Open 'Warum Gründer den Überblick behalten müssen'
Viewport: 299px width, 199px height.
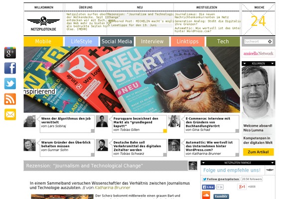coord(66,144)
